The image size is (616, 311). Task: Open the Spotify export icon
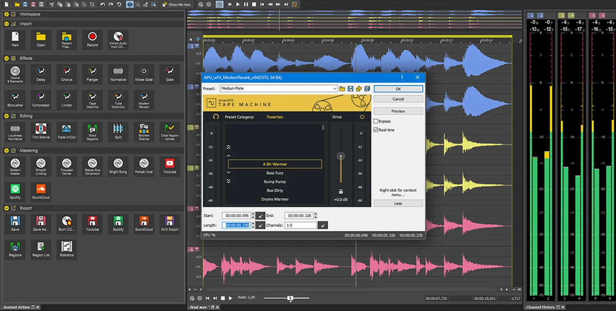(118, 223)
